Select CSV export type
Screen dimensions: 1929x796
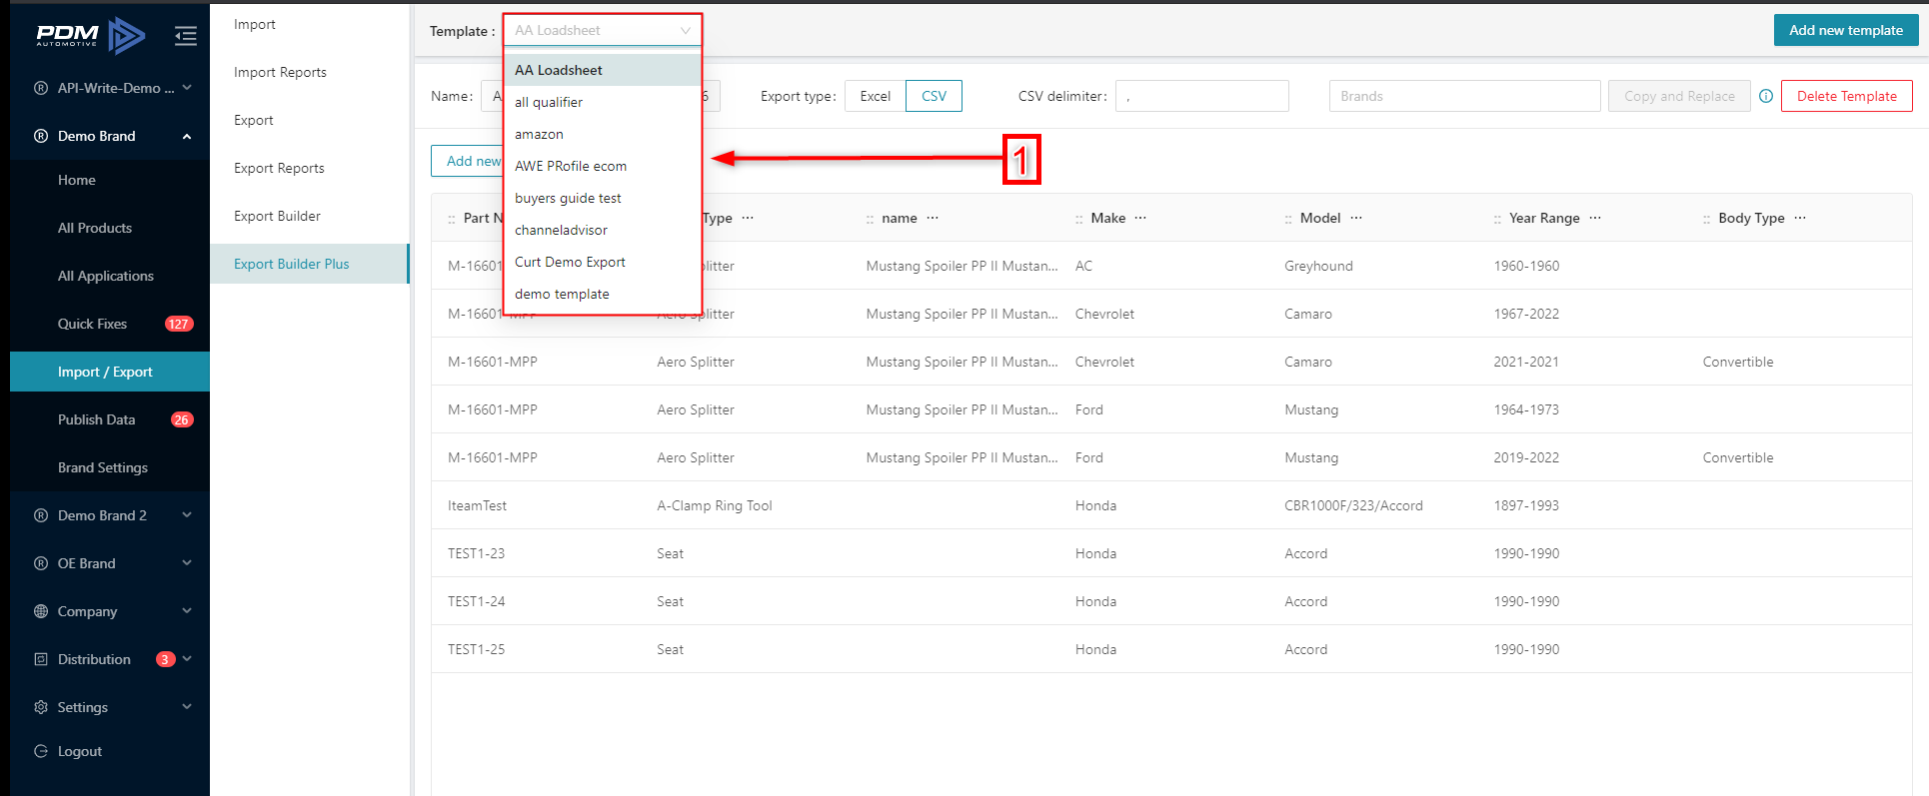point(934,96)
